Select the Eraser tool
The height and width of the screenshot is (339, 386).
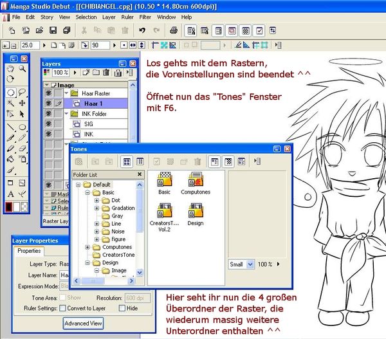[22, 149]
